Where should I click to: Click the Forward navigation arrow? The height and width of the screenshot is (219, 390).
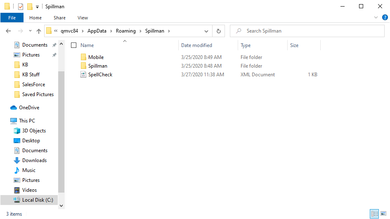pyautogui.click(x=20, y=31)
